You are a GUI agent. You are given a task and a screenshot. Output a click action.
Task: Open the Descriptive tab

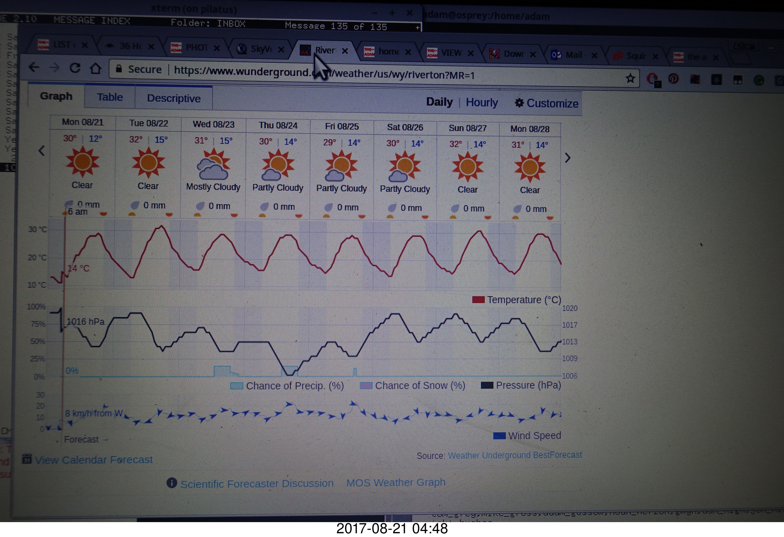pyautogui.click(x=173, y=98)
